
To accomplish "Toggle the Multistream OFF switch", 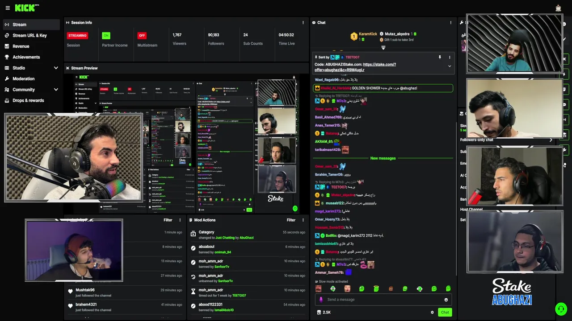I will click(x=142, y=36).
